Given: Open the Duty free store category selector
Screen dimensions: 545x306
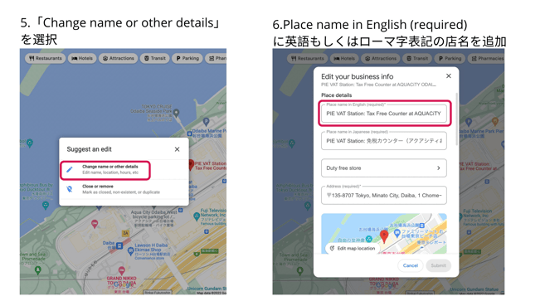Looking at the screenshot, I should point(384,168).
